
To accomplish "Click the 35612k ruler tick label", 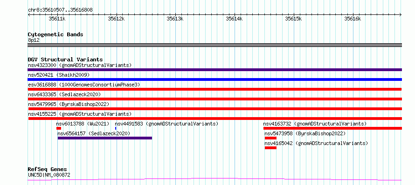I will click(117, 19).
